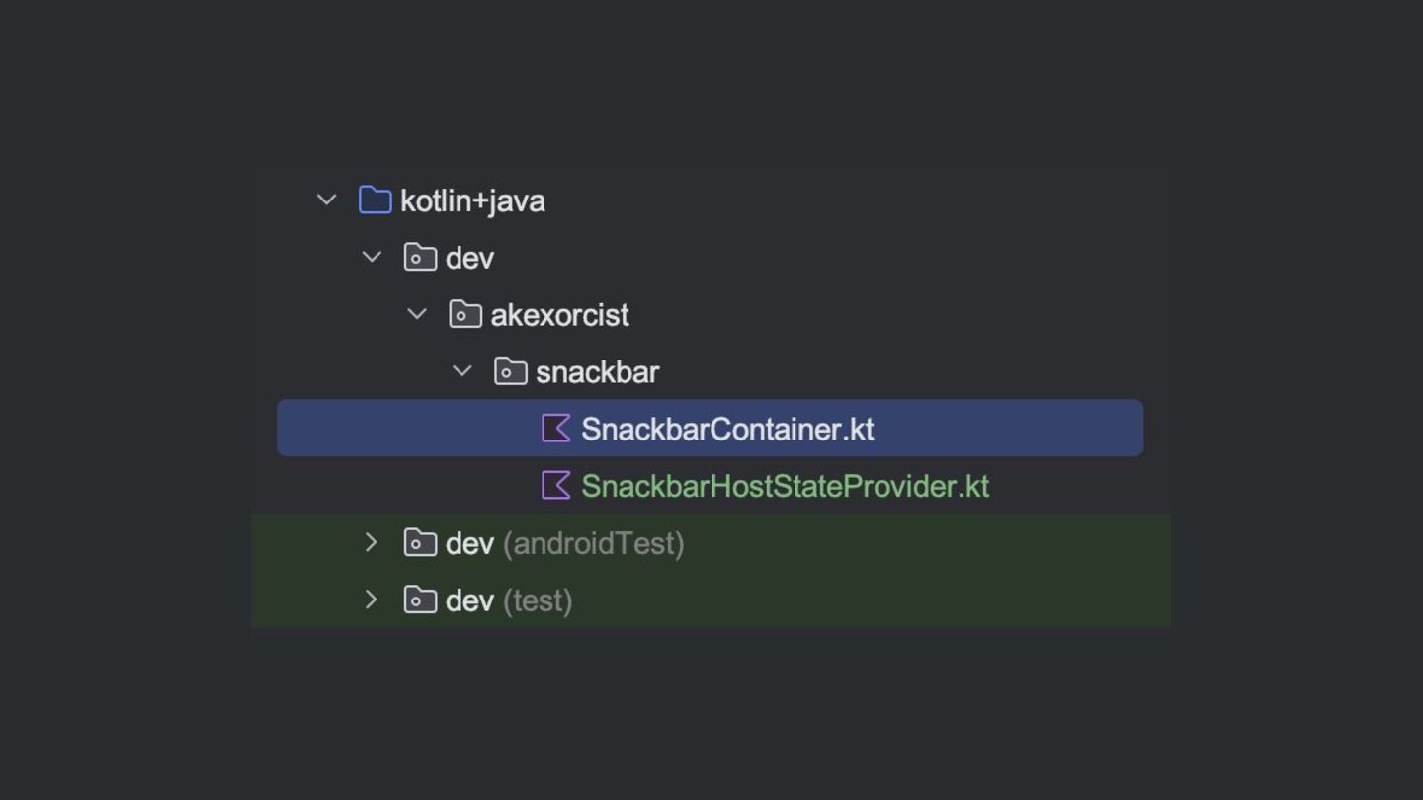Expand the dev (androidTest) package
This screenshot has height=800, width=1423.
tap(372, 543)
